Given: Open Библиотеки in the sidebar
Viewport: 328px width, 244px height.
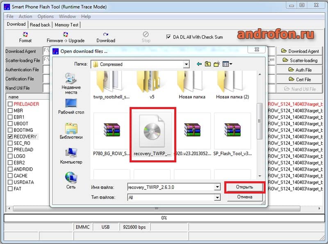Looking at the screenshot, I should click(x=71, y=131).
